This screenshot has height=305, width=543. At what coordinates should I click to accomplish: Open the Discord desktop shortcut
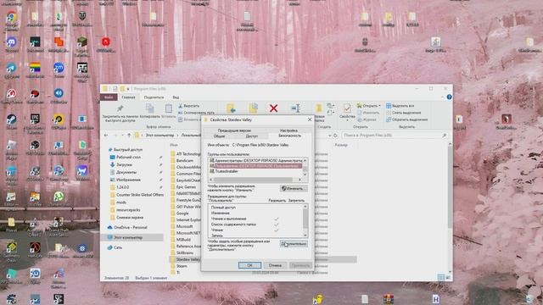tap(11, 42)
